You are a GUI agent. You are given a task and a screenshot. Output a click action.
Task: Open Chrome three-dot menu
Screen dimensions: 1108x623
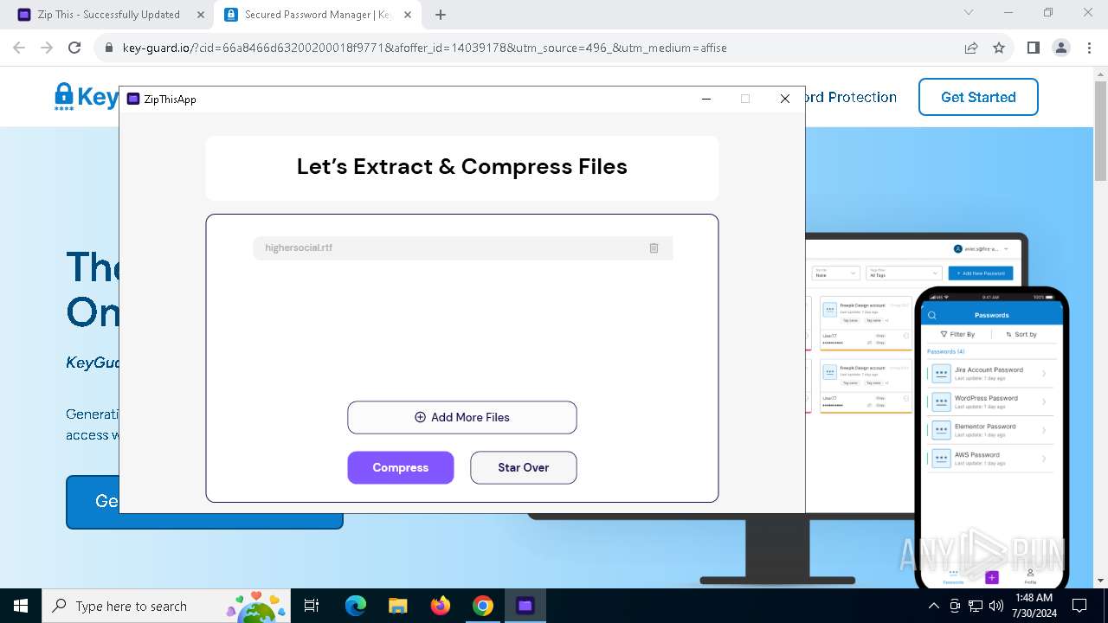pyautogui.click(x=1089, y=48)
